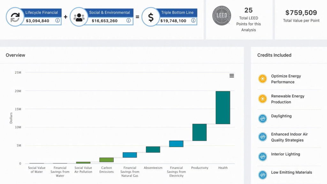Select the Interior Lighting credit label

click(285, 154)
